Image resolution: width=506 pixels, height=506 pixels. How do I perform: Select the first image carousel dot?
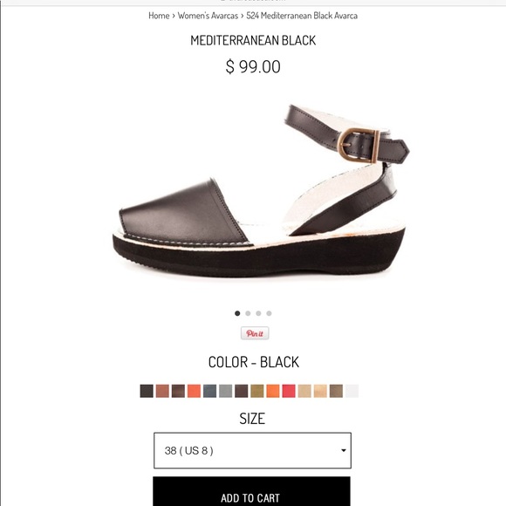point(237,313)
